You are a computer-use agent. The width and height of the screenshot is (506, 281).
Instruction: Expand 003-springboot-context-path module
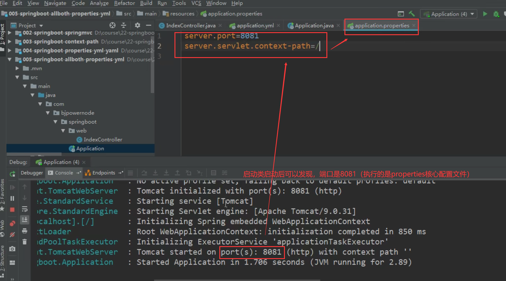[x=10, y=41]
